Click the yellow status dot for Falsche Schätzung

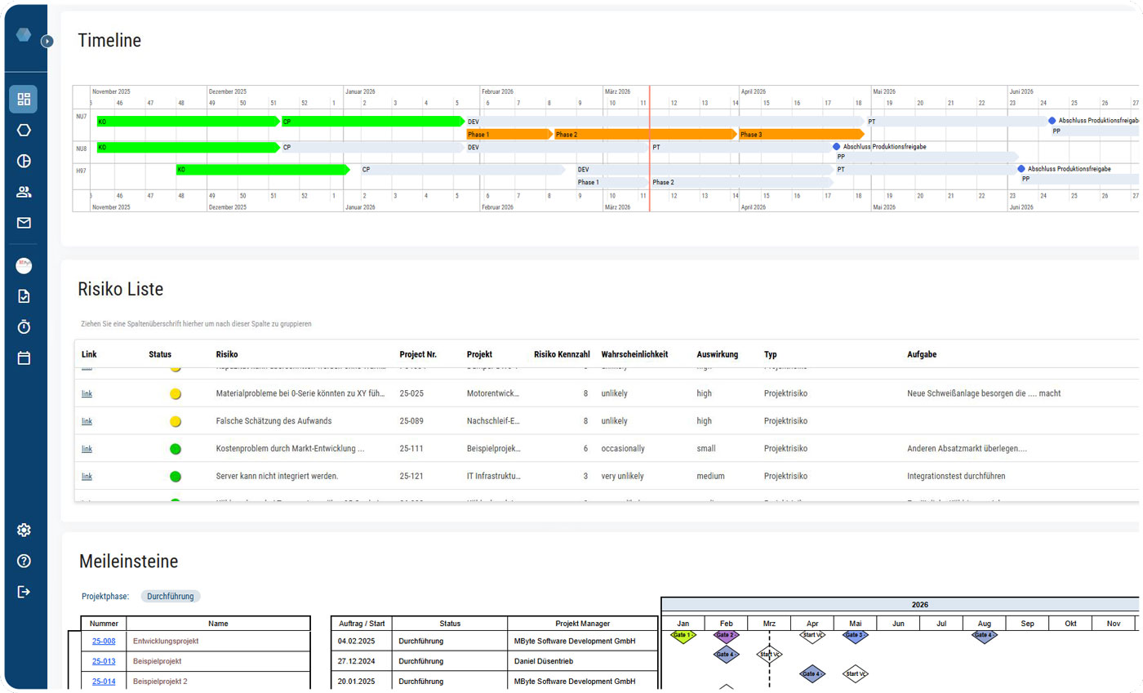[x=175, y=421]
